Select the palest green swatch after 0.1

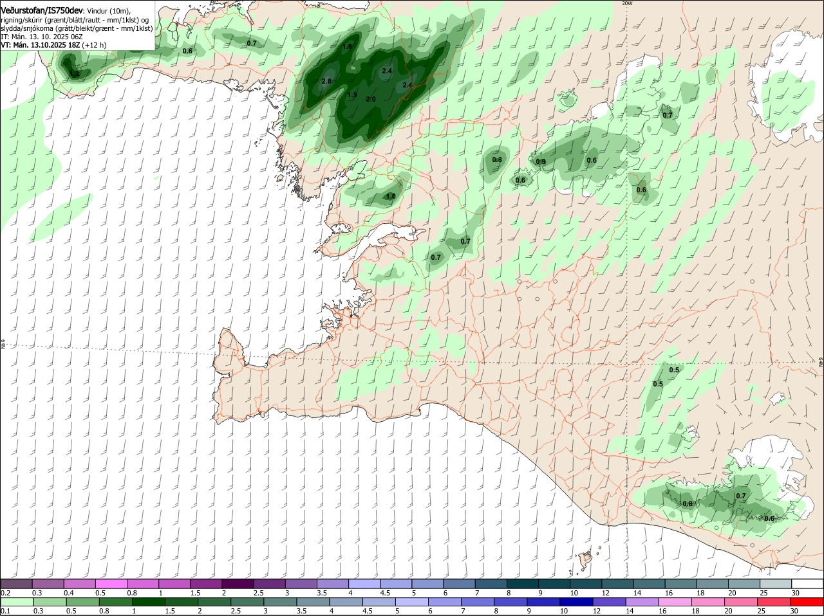[x=17, y=602]
